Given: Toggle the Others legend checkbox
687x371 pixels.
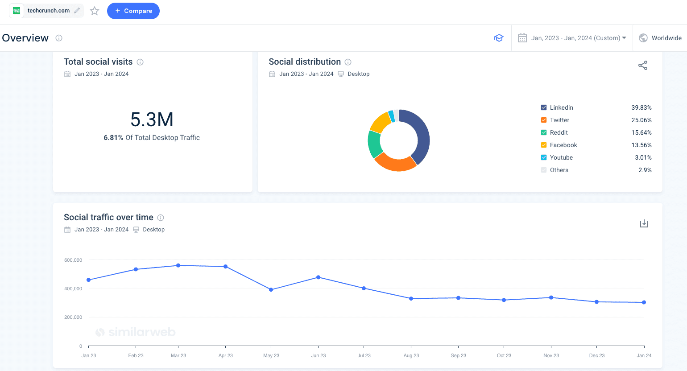Looking at the screenshot, I should pos(544,170).
